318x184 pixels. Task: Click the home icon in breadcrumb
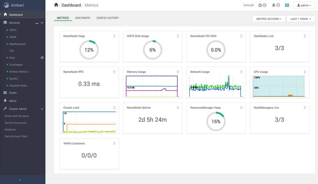pyautogui.click(x=56, y=5)
